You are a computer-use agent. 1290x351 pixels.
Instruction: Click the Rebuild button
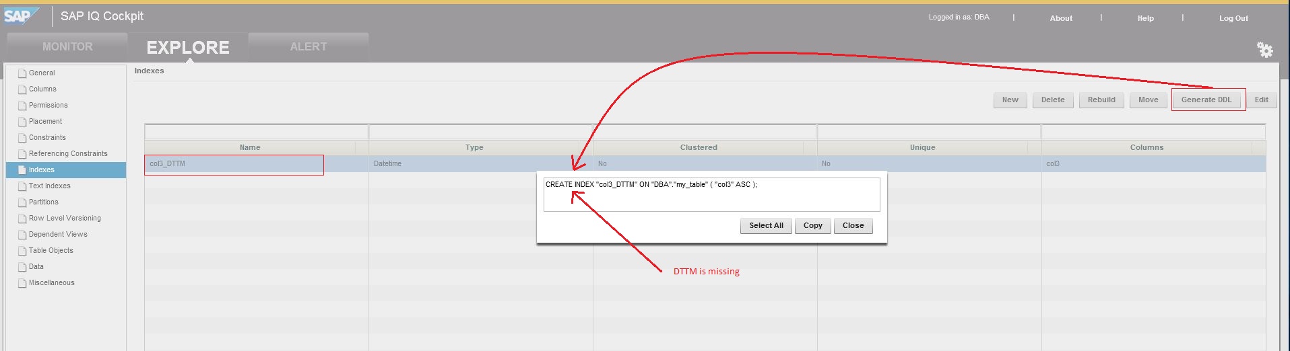tap(1101, 100)
